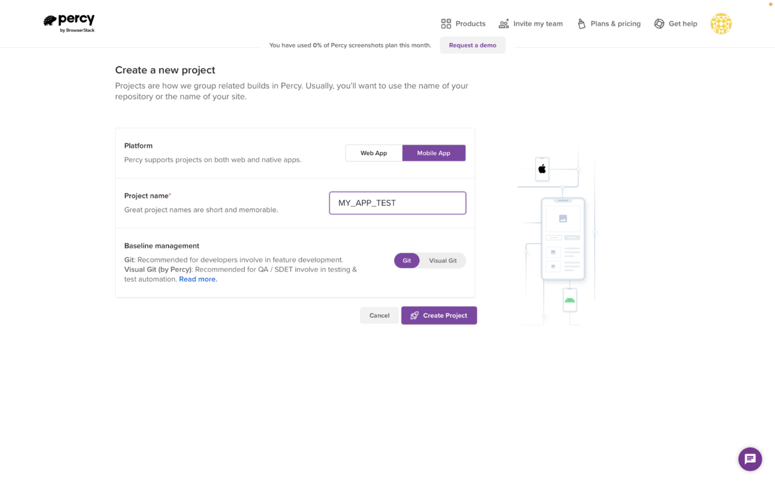Click the Cancel button
The width and height of the screenshot is (775, 484).
[x=379, y=316]
